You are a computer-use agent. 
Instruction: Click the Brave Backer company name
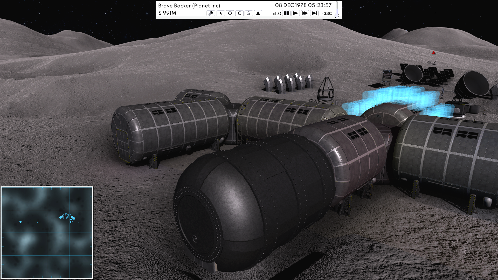(189, 6)
